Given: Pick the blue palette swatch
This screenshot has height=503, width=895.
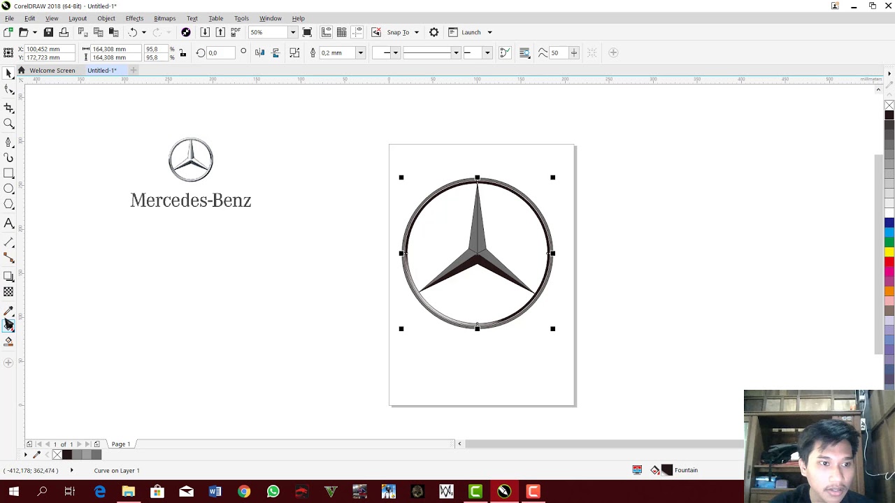Looking at the screenshot, I should (889, 222).
